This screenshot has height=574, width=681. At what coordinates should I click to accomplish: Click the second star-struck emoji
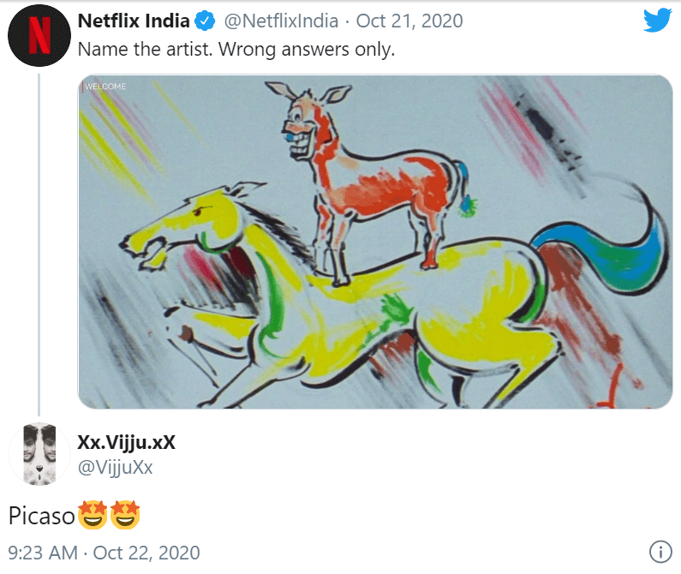pos(125,515)
